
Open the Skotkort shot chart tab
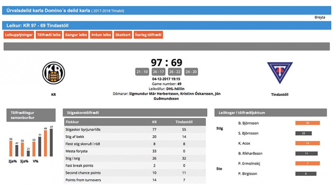[x=123, y=35]
